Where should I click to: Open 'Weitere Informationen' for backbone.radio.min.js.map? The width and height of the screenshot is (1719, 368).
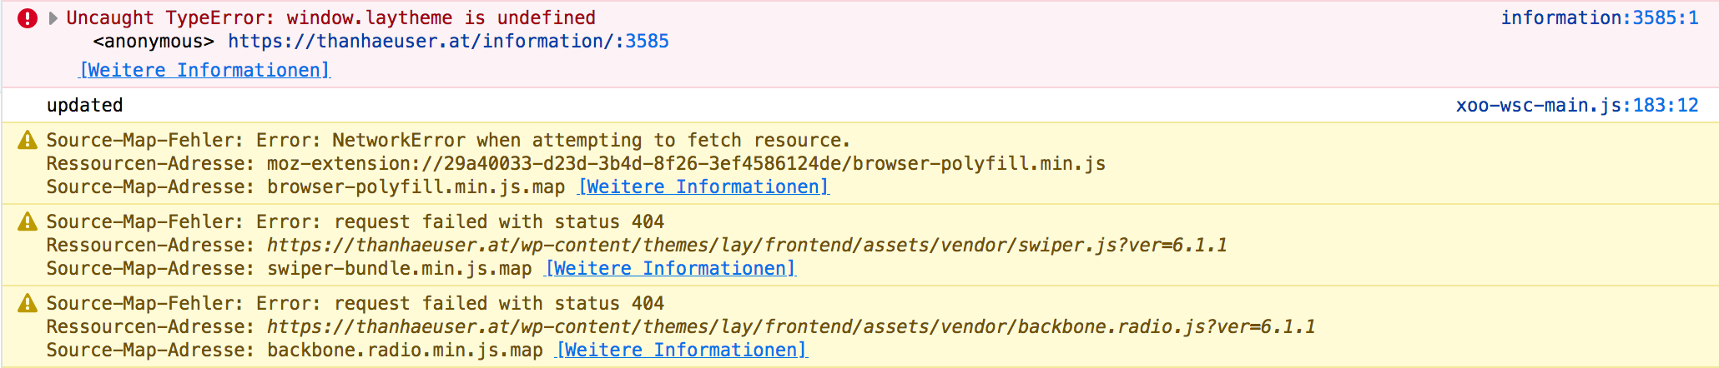coord(681,350)
